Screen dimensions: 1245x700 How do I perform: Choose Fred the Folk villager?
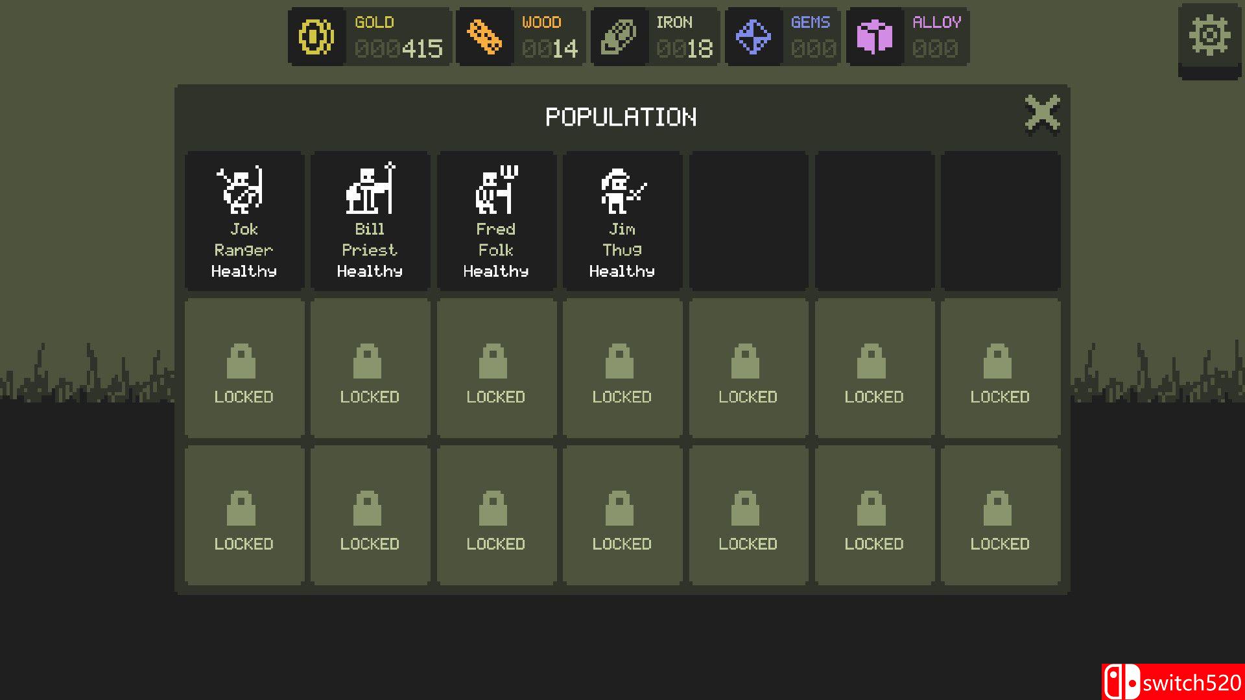click(x=496, y=221)
